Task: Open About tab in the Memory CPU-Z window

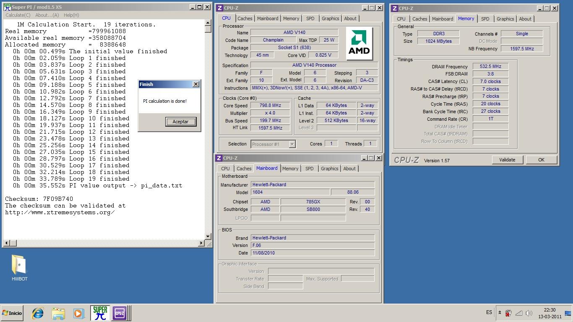Action: 525,19
